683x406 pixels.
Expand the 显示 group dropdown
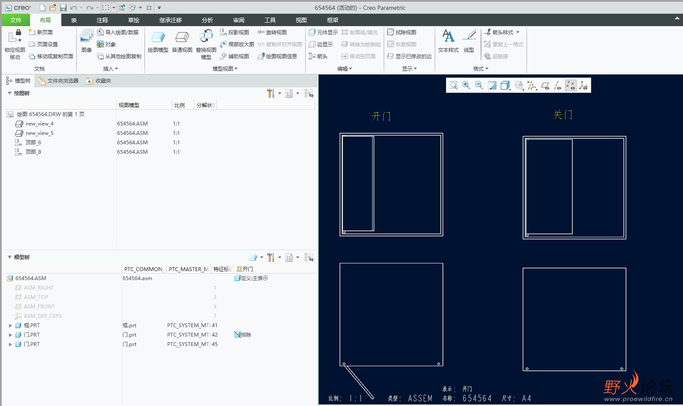click(409, 69)
